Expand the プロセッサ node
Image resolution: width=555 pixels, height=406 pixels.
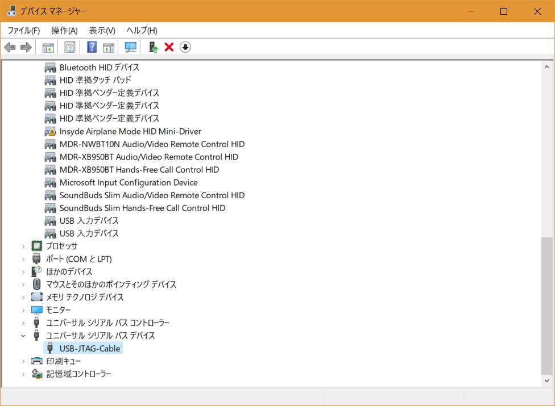23,246
